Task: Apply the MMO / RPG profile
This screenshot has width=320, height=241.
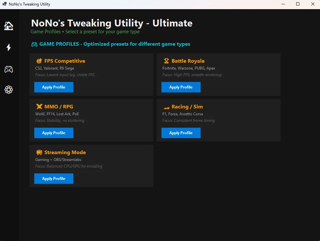Action: click(x=53, y=133)
